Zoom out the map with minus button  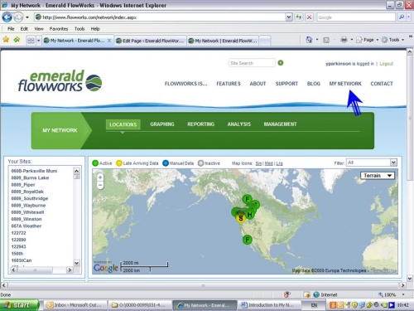(x=100, y=185)
